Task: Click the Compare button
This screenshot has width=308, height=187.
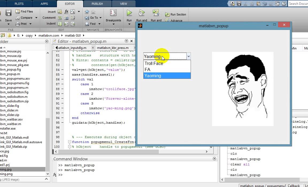Action: (26, 18)
